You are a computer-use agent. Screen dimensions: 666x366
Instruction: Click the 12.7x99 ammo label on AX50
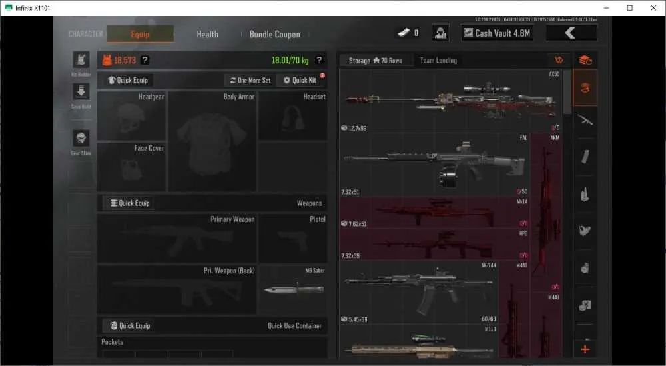coord(357,128)
